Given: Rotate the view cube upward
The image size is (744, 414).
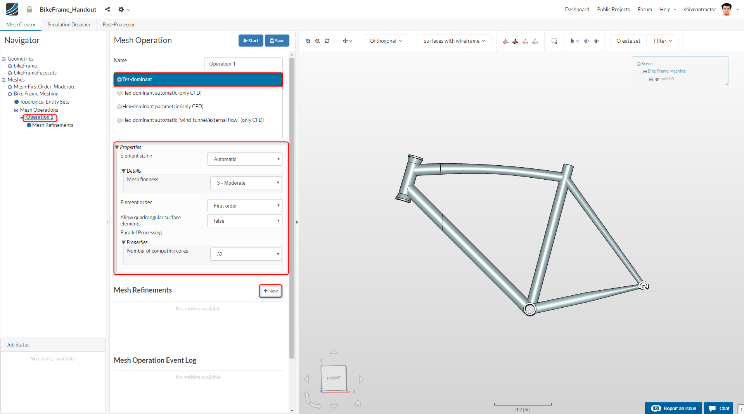Looking at the screenshot, I should click(x=334, y=352).
